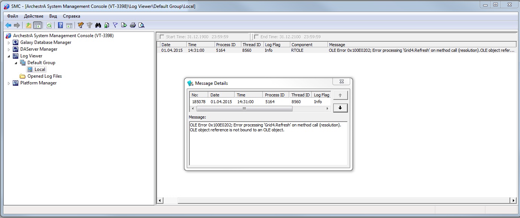Open Print Preview magnifier page icon
The width and height of the screenshot is (520, 218).
(141, 25)
